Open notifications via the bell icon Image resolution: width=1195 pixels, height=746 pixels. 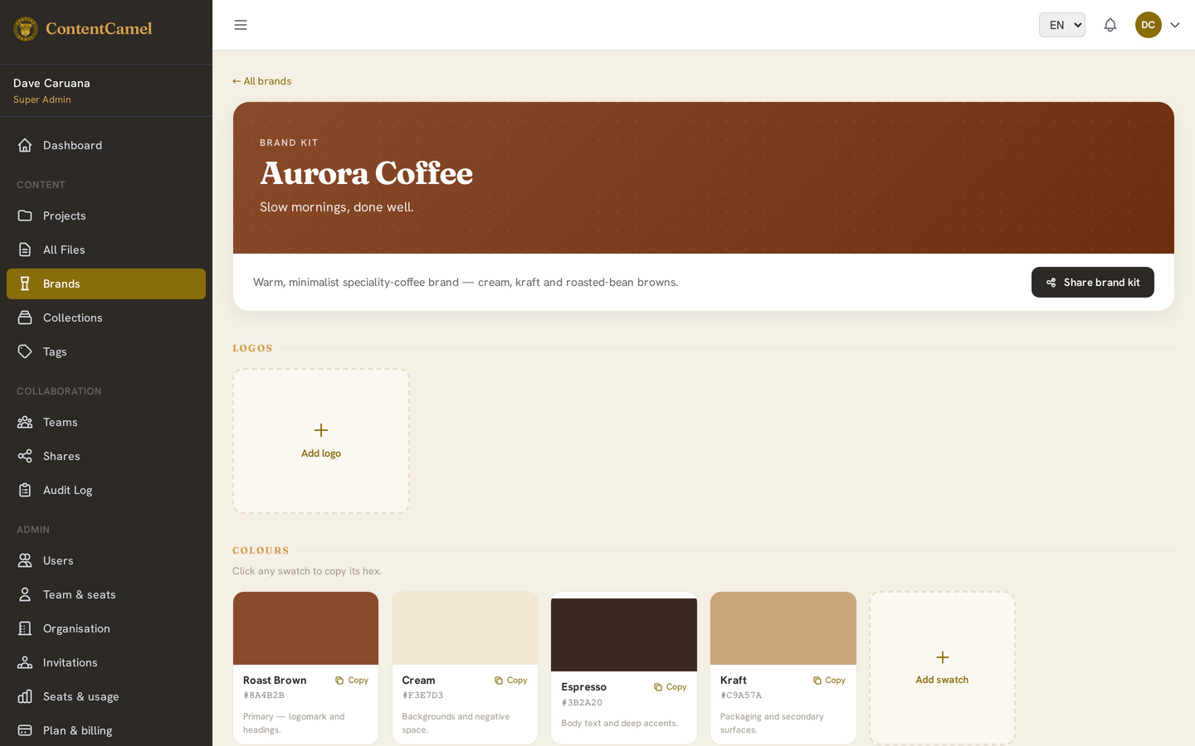tap(1110, 25)
